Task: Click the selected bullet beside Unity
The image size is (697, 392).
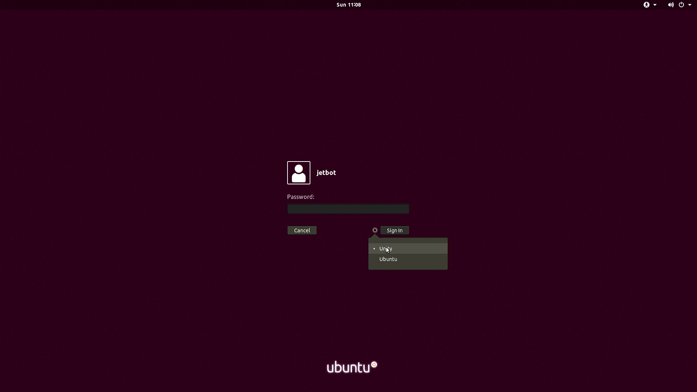Action: (374, 249)
